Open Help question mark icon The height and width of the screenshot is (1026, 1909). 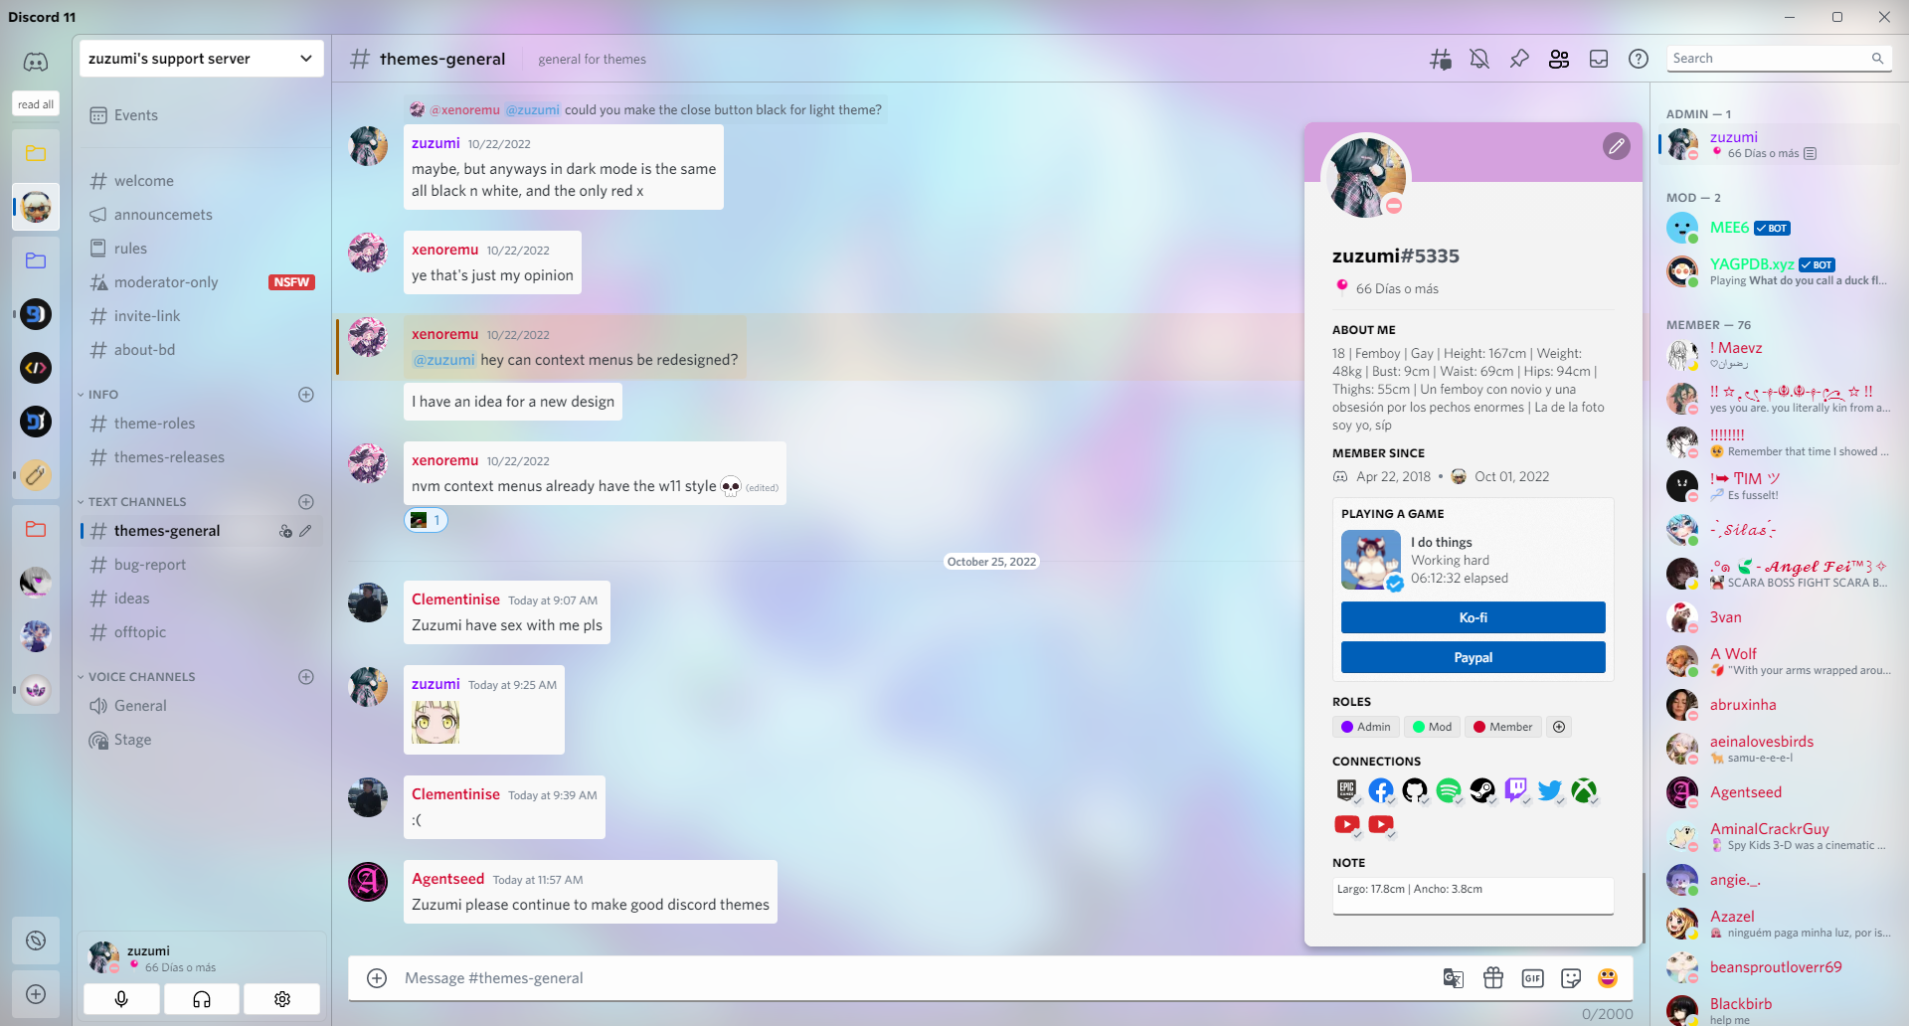click(1639, 60)
